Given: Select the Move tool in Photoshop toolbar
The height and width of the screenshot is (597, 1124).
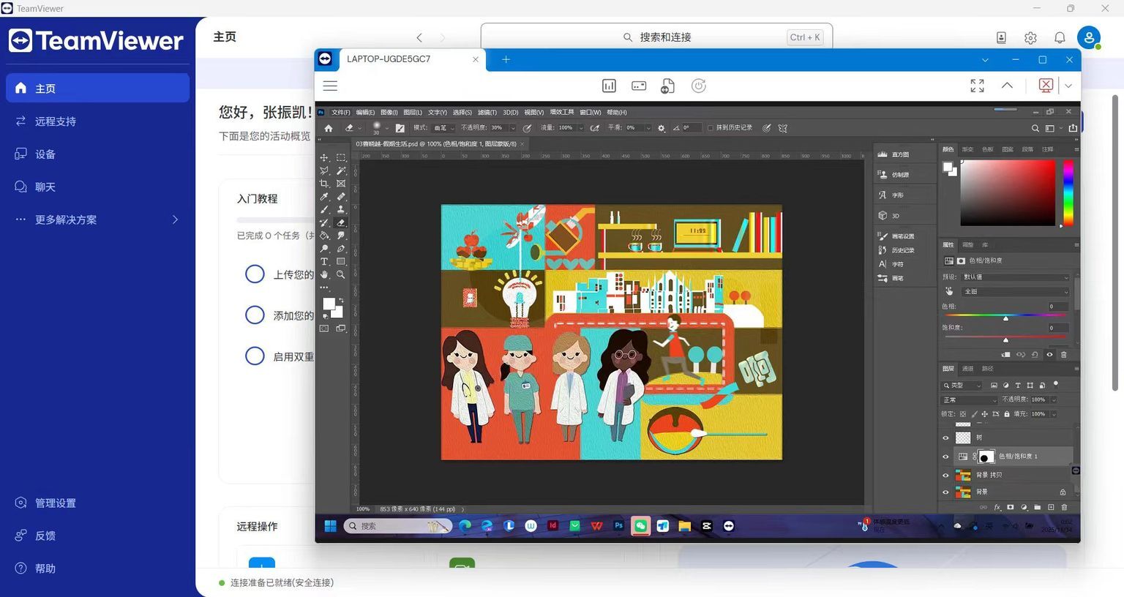Looking at the screenshot, I should pos(324,157).
